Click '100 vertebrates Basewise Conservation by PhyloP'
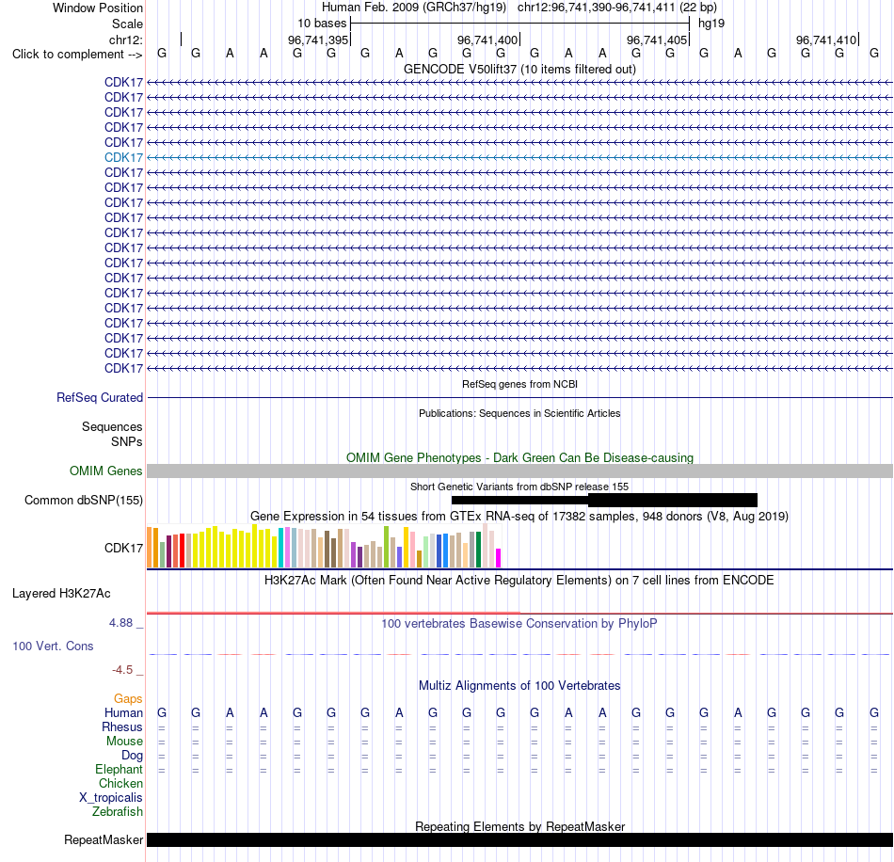Image resolution: width=894 pixels, height=862 pixels. point(519,624)
